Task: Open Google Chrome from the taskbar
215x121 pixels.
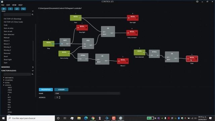Action: pyautogui.click(x=93, y=118)
